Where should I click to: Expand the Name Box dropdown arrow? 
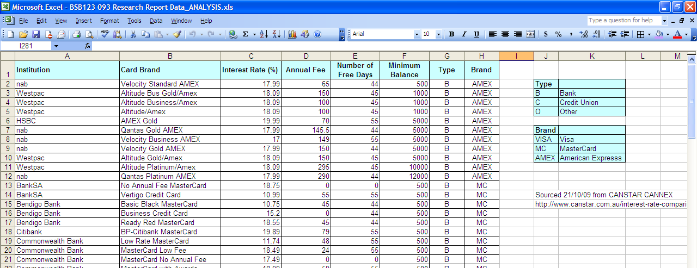[x=56, y=46]
